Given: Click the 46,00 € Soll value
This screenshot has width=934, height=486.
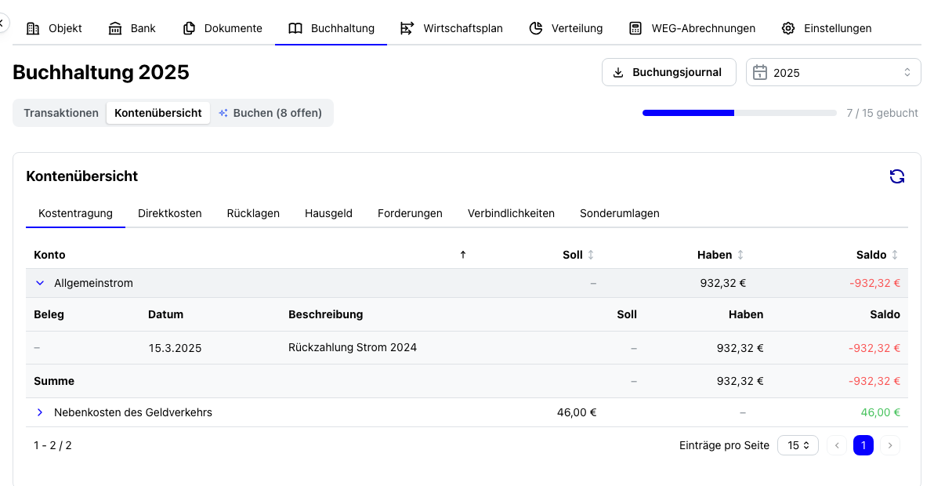Looking at the screenshot, I should click(x=577, y=413).
